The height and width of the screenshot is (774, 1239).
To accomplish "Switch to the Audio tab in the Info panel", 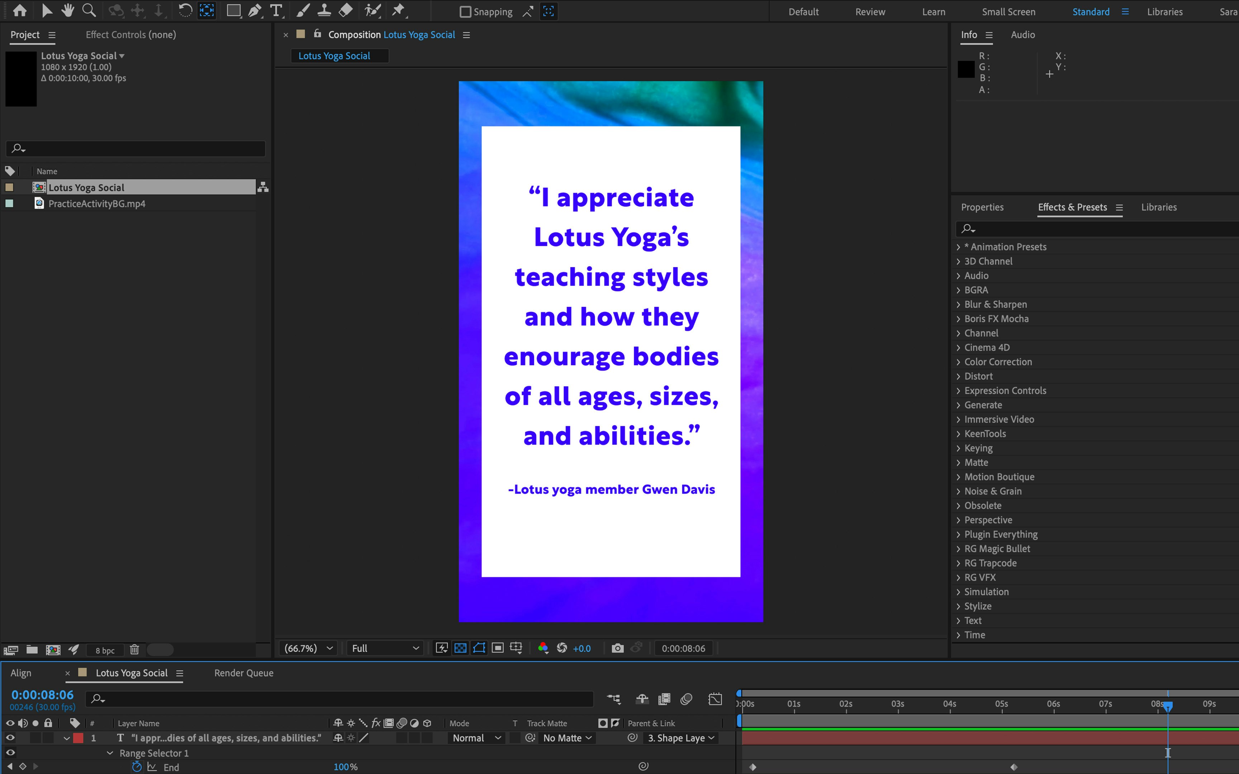I will tap(1022, 34).
